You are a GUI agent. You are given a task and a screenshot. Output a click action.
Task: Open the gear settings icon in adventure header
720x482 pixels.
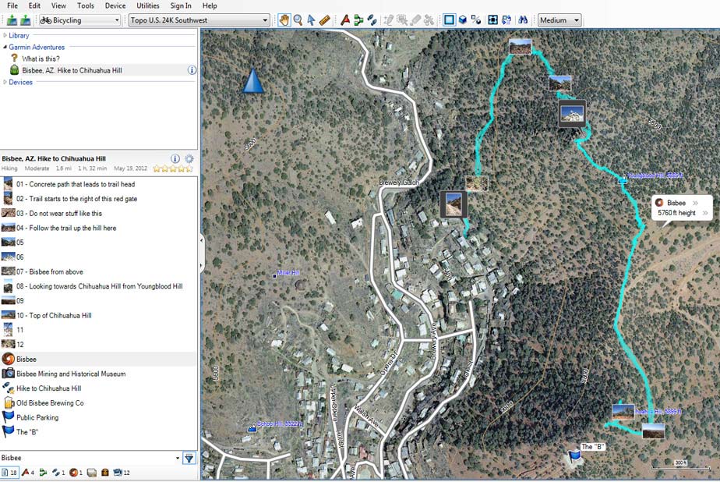point(189,158)
